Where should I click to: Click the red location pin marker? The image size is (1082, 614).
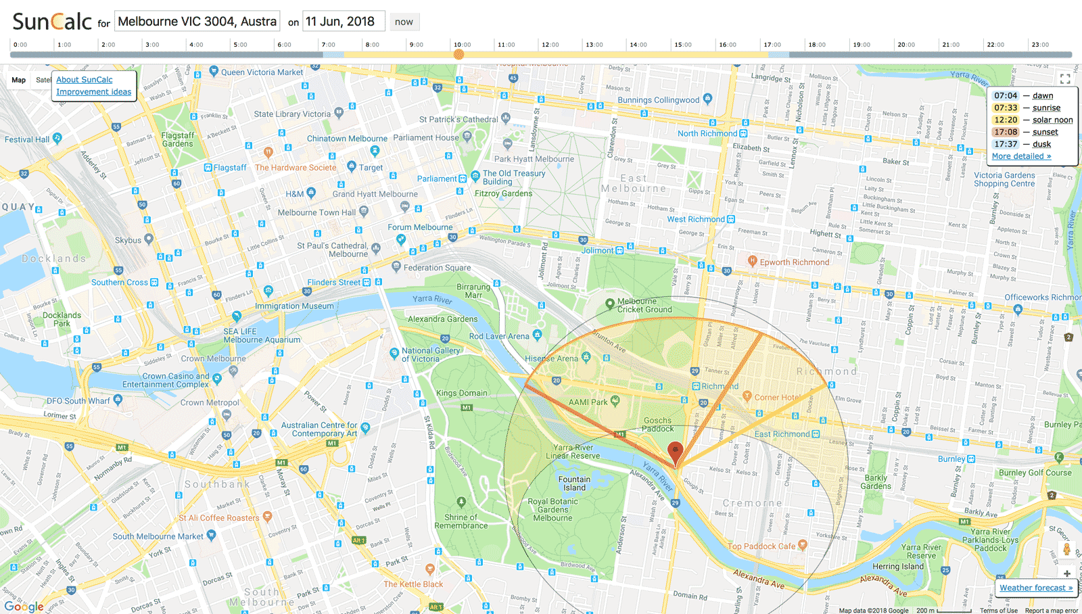675,452
